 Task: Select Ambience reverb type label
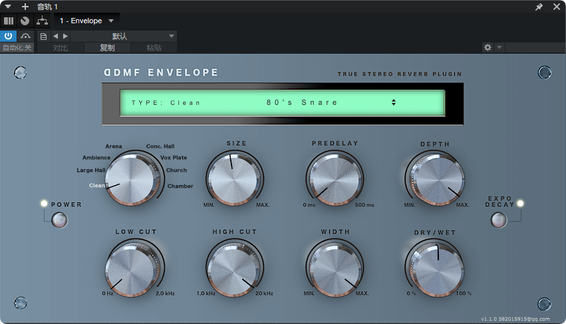pyautogui.click(x=96, y=157)
